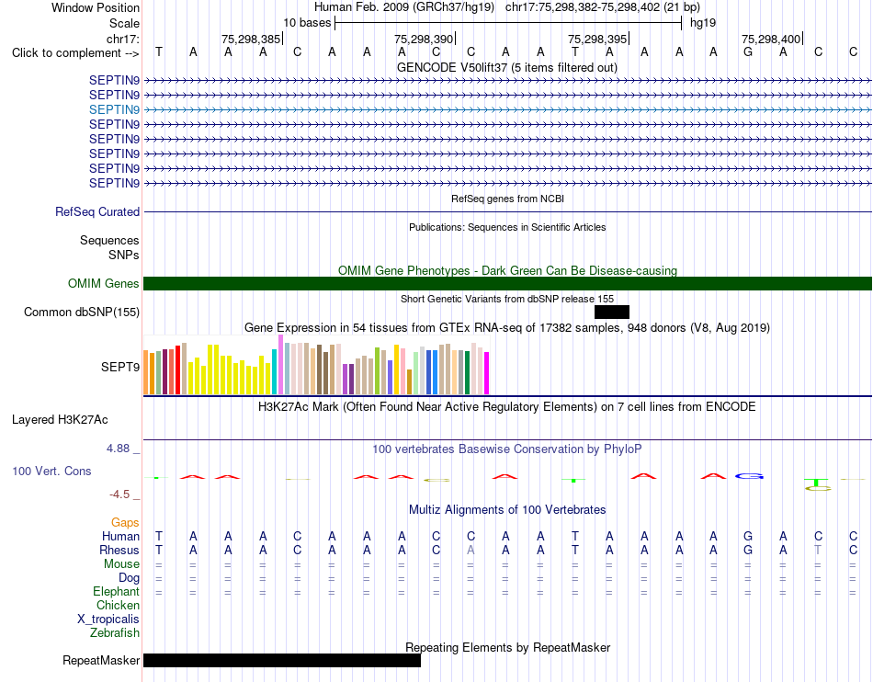Click 'Short Genetic Variants from dbSNP release 155'
873x682 pixels.
pyautogui.click(x=507, y=299)
